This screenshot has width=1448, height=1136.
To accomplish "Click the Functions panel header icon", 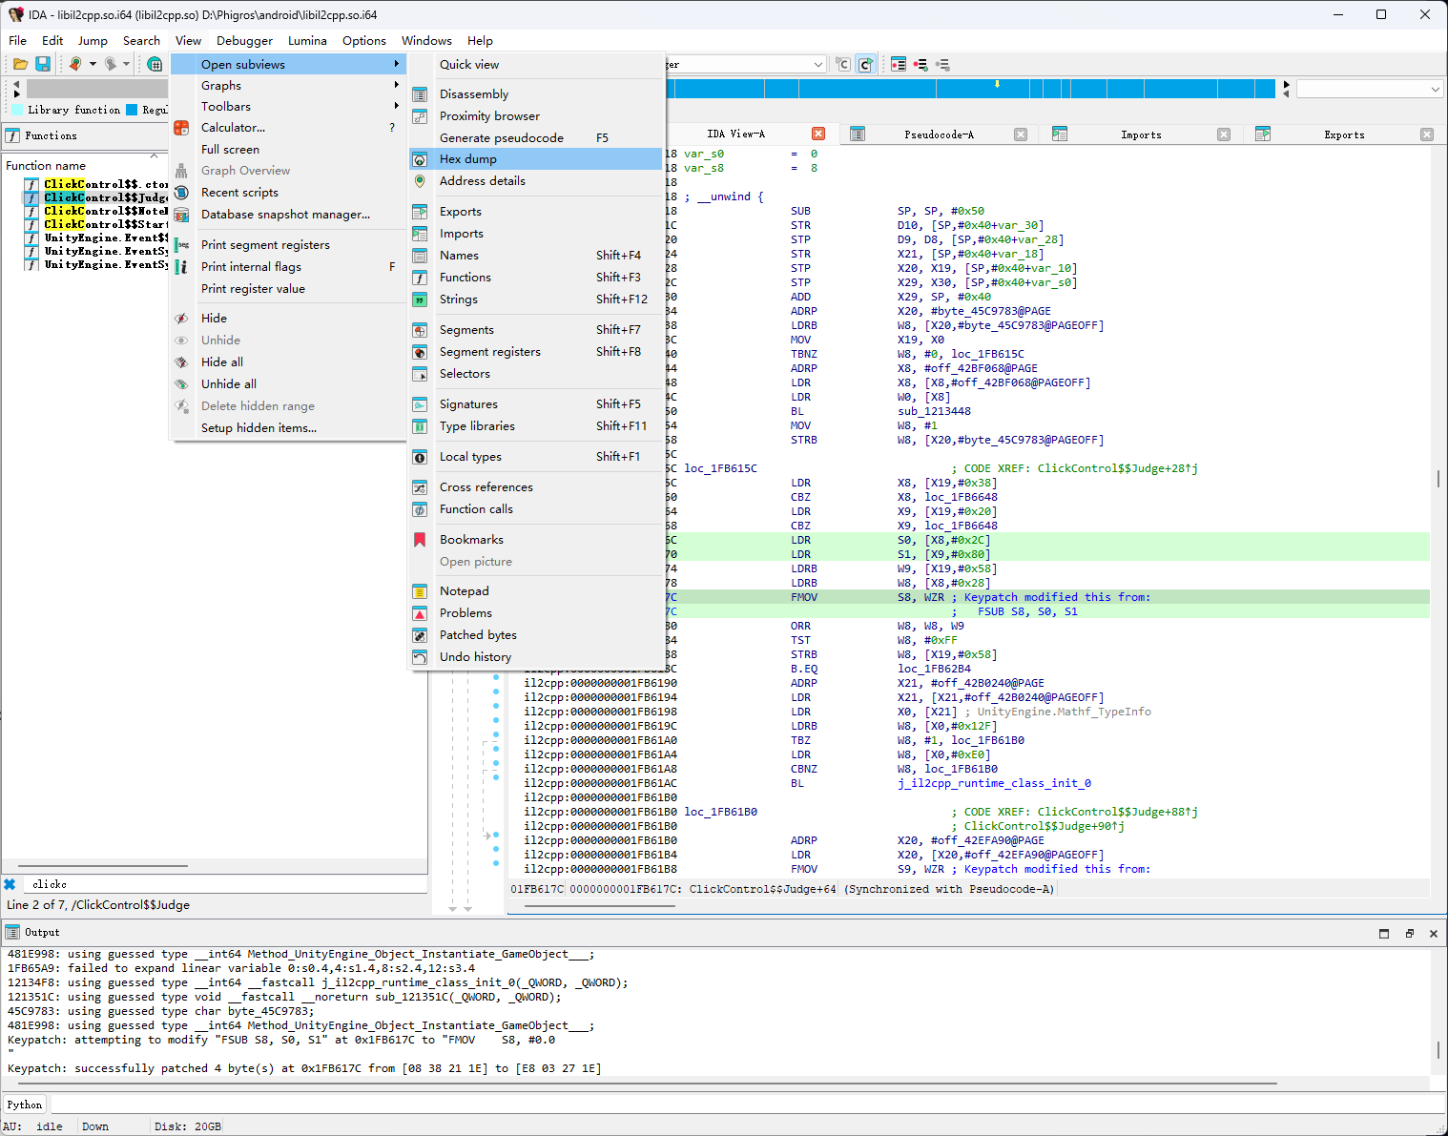I will pyautogui.click(x=12, y=135).
